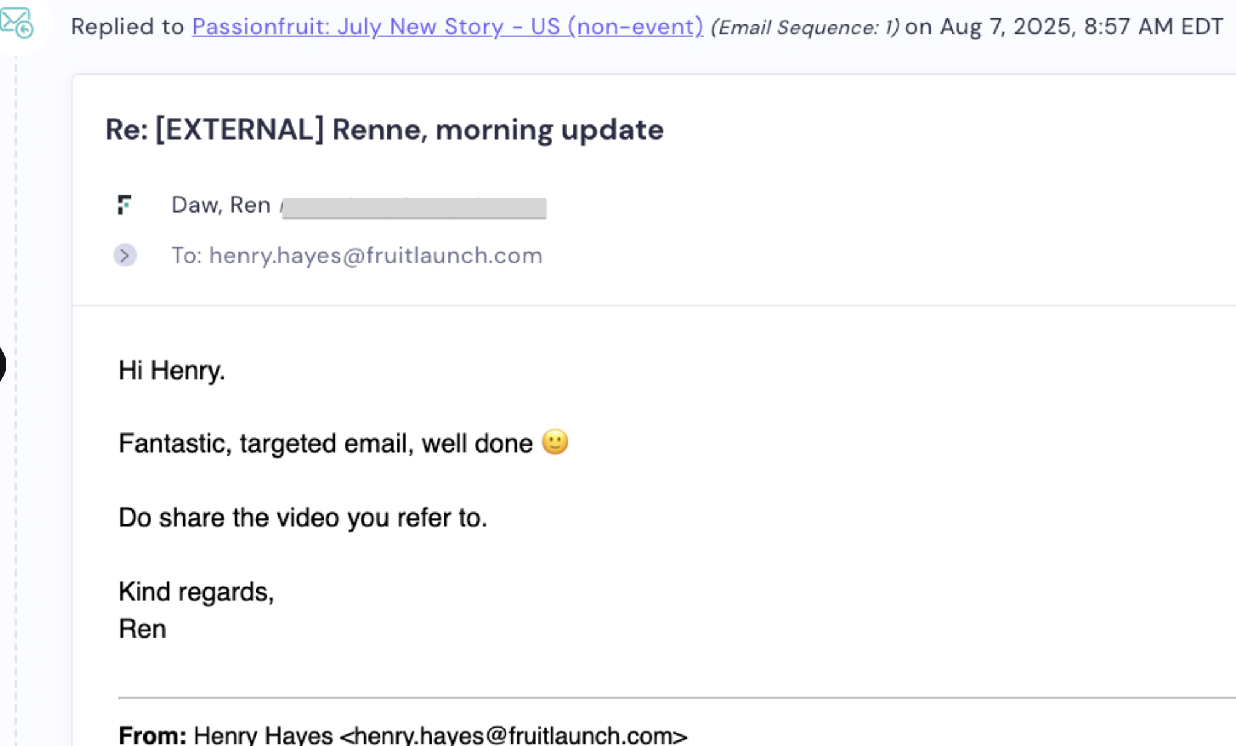Open the Passionfruit July New Story sequence link
The width and height of the screenshot is (1236, 746).
point(448,26)
